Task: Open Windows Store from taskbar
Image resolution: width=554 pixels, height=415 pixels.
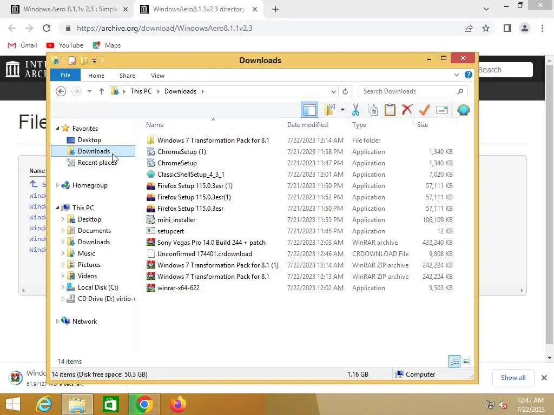Action: coord(110,404)
